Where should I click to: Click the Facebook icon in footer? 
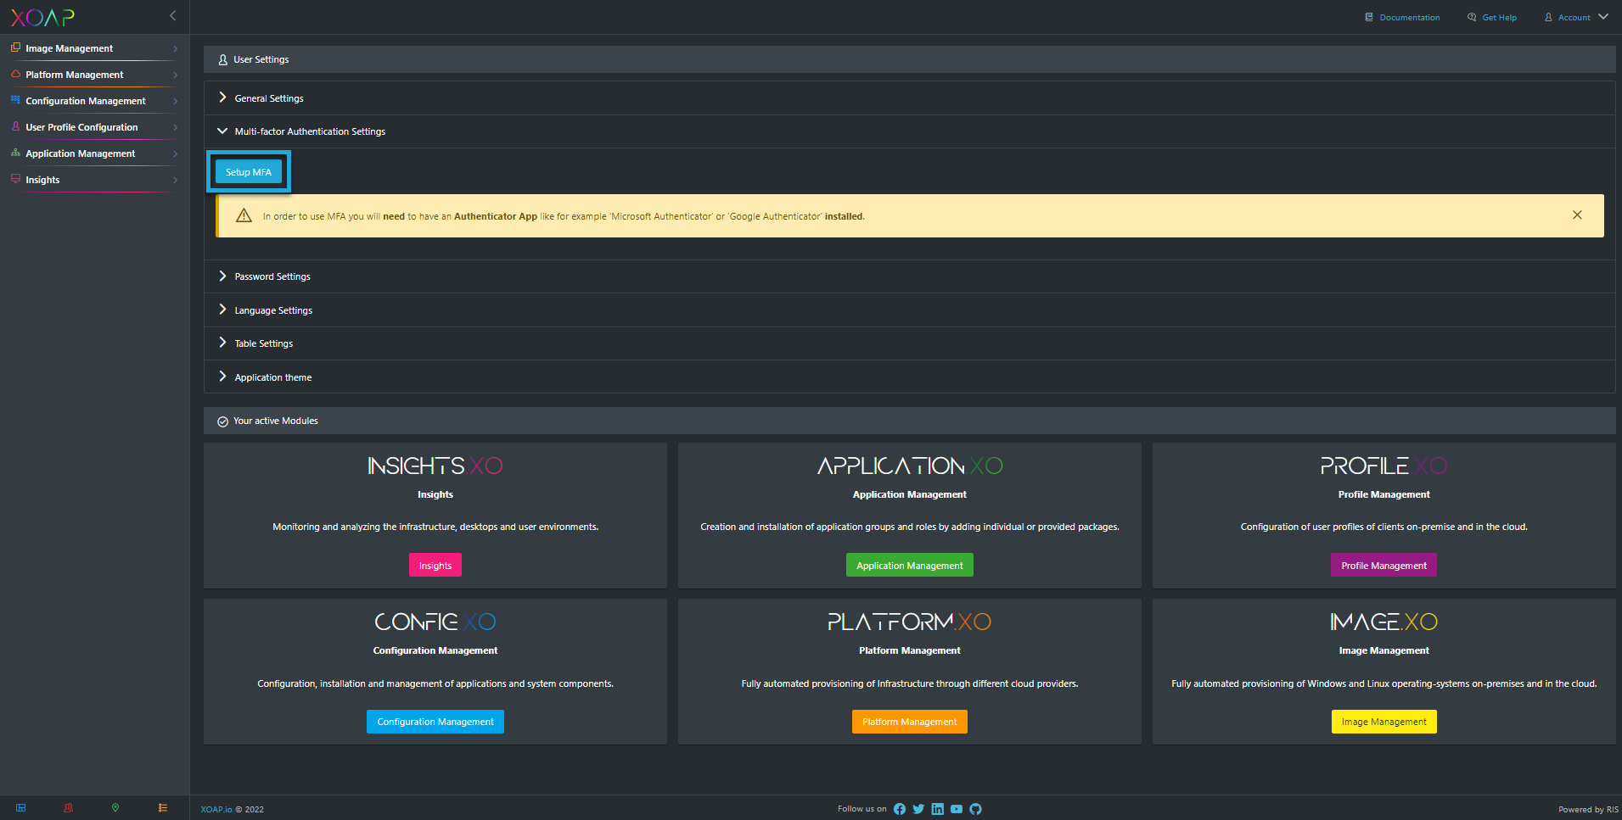pos(900,809)
